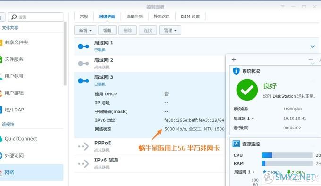Expand 局域网 1 details with the chevron
Viewport: 321px width, 186px height.
coord(313,47)
